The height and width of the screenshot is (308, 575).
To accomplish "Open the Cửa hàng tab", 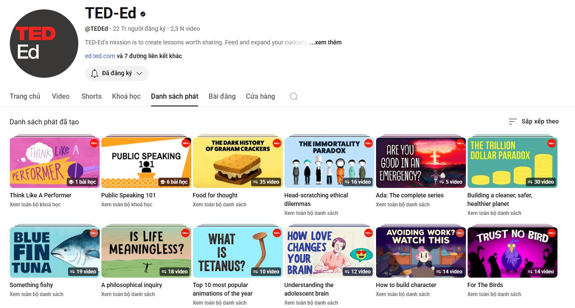I will click(x=261, y=97).
